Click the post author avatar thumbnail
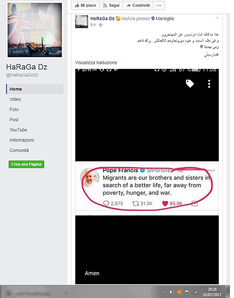 81,22
